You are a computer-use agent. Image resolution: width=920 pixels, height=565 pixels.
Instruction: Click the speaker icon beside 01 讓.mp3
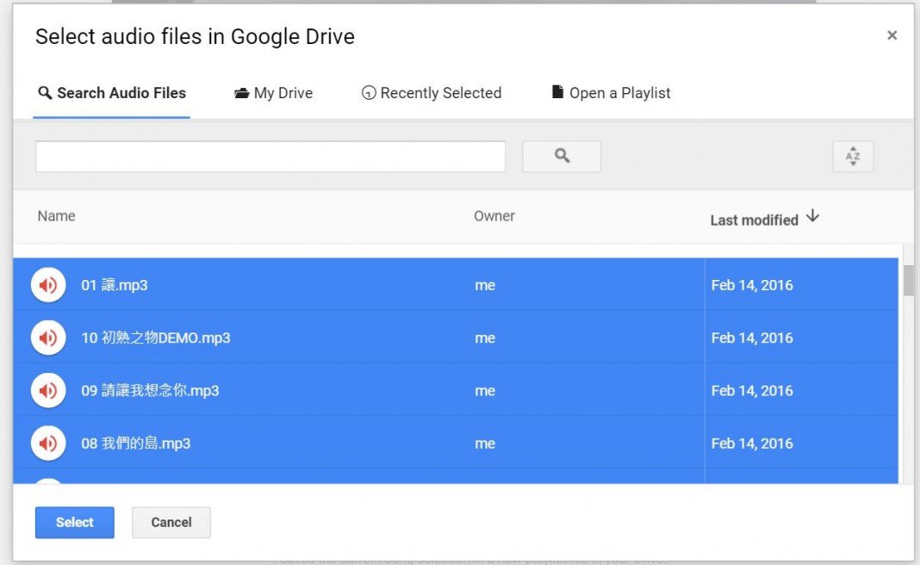click(x=47, y=284)
